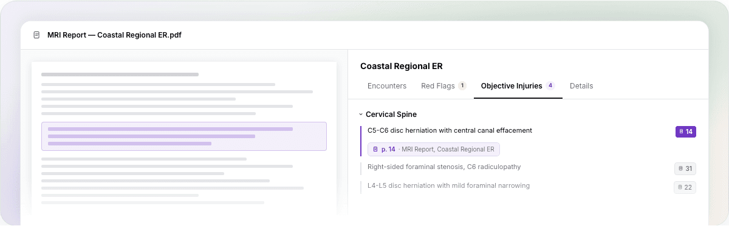Open the p. 14 MRI Report citation chip
Image resolution: width=729 pixels, height=226 pixels.
(434, 149)
